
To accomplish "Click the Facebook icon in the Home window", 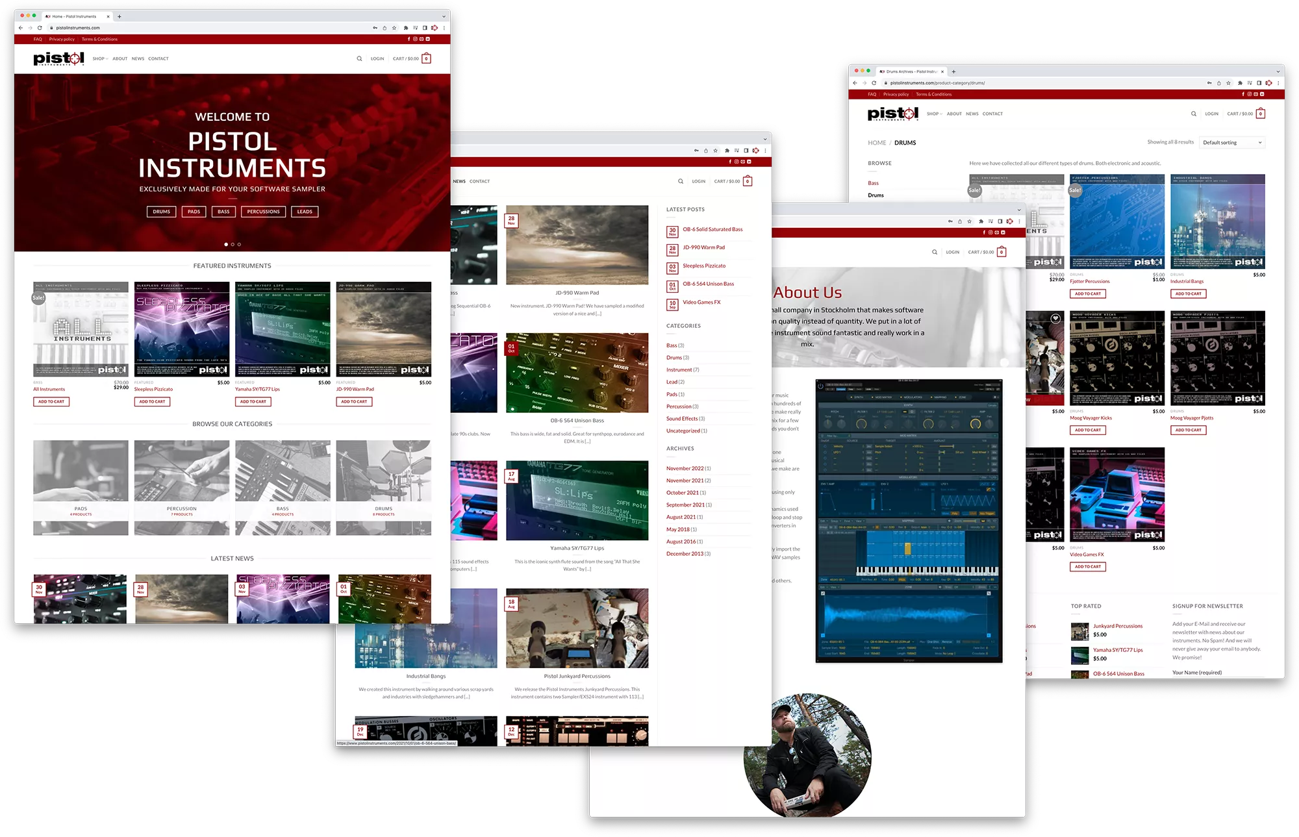I will (409, 39).
